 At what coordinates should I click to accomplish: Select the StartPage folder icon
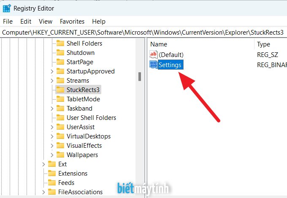[60, 62]
